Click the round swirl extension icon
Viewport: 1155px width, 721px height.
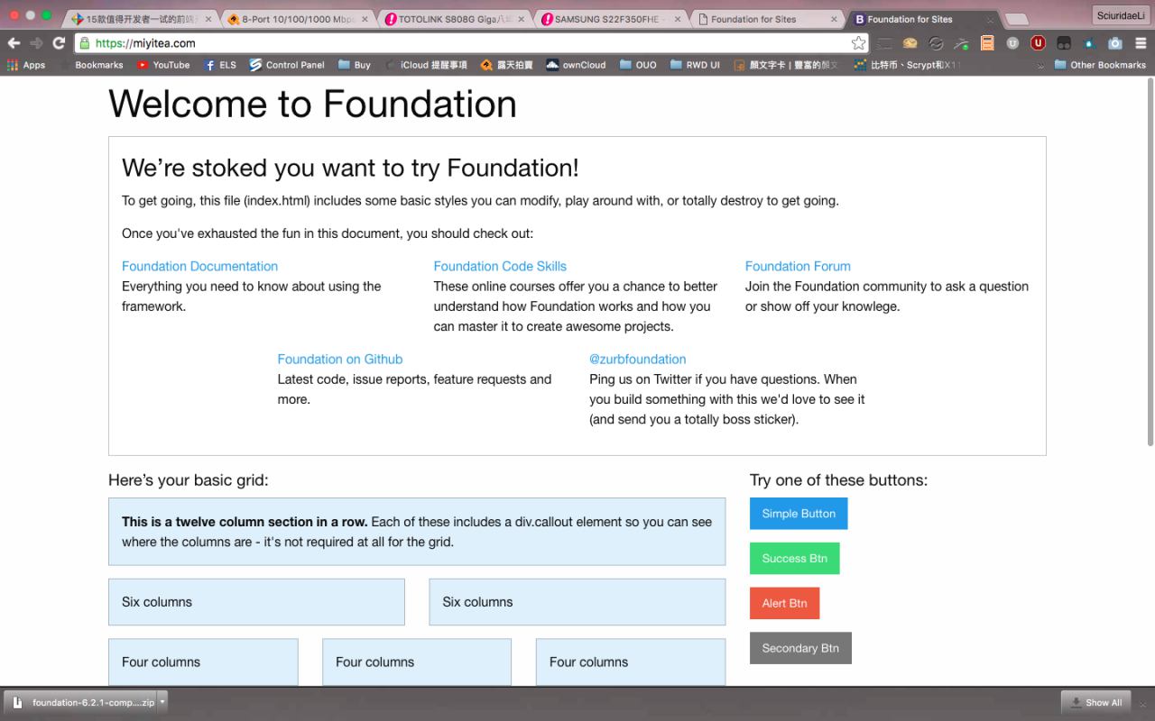pyautogui.click(x=936, y=42)
